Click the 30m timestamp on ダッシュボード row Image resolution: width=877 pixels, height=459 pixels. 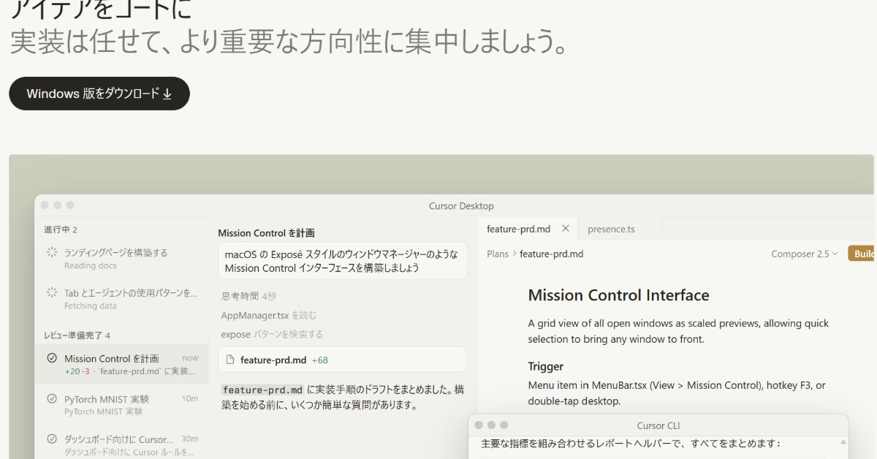pos(190,439)
